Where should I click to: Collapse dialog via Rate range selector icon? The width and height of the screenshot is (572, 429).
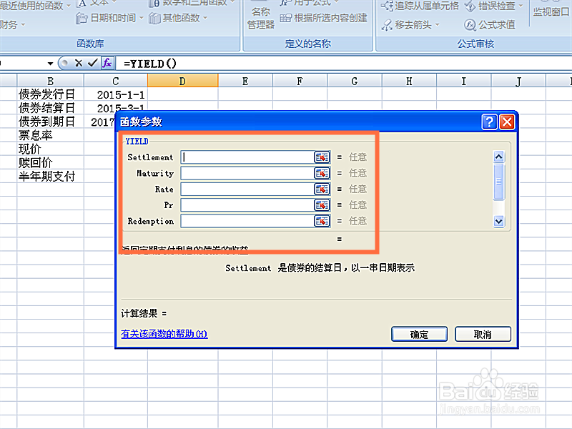click(322, 189)
